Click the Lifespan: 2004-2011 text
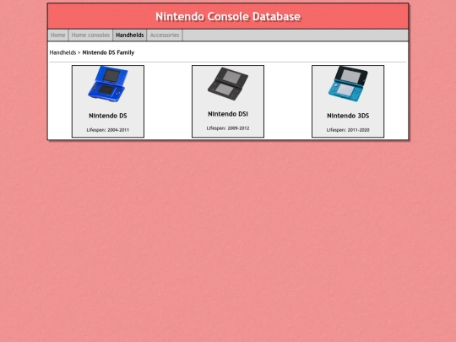Screen dimensions: 456x342 (x=108, y=130)
